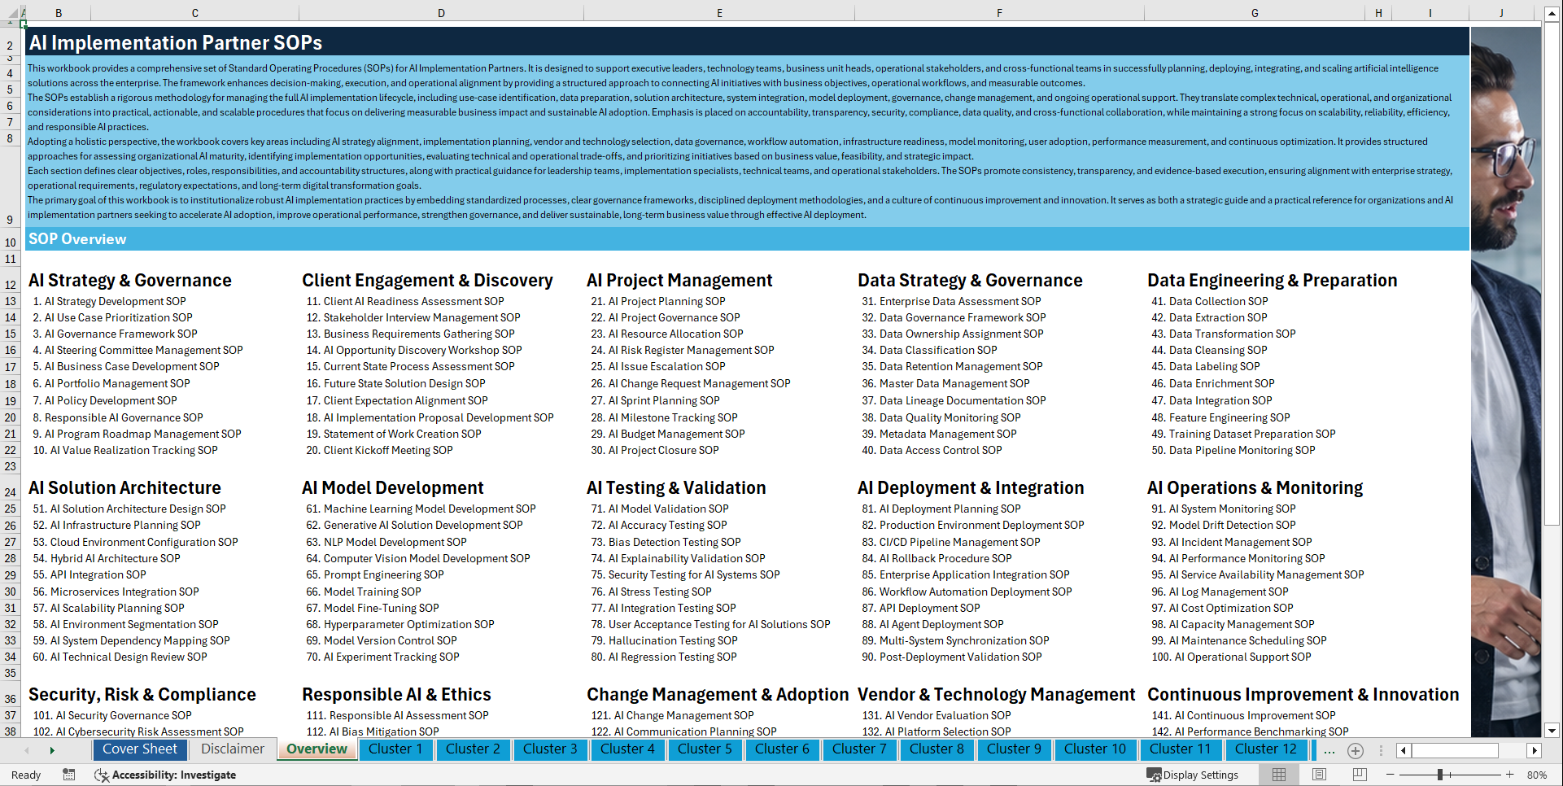Switch to Cluster 8 sheet
The image size is (1563, 786).
(936, 749)
